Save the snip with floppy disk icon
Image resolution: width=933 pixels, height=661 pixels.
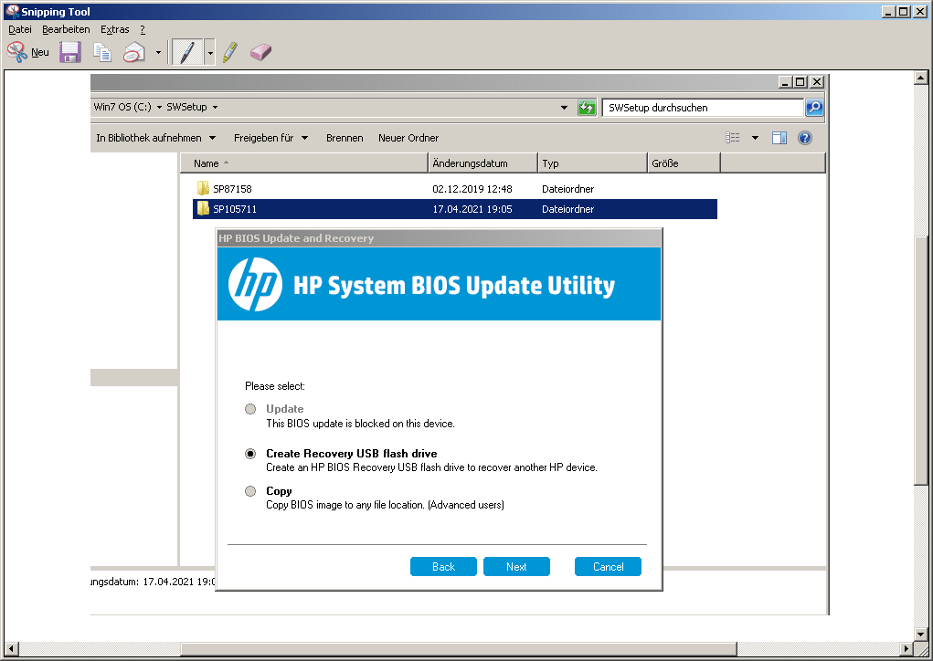[x=70, y=52]
